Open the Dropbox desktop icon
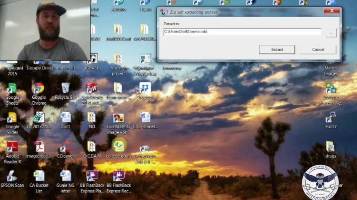The image size is (357, 200). pyautogui.click(x=145, y=89)
